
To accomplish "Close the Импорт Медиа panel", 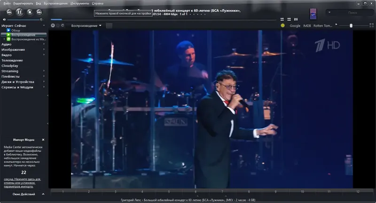I will coord(43,140).
